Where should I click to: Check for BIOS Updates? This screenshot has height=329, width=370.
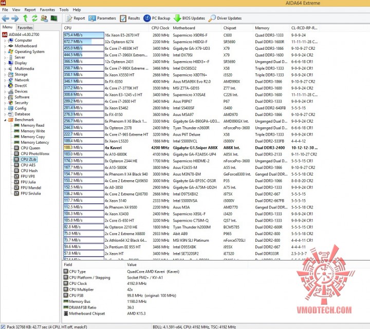coord(189,18)
